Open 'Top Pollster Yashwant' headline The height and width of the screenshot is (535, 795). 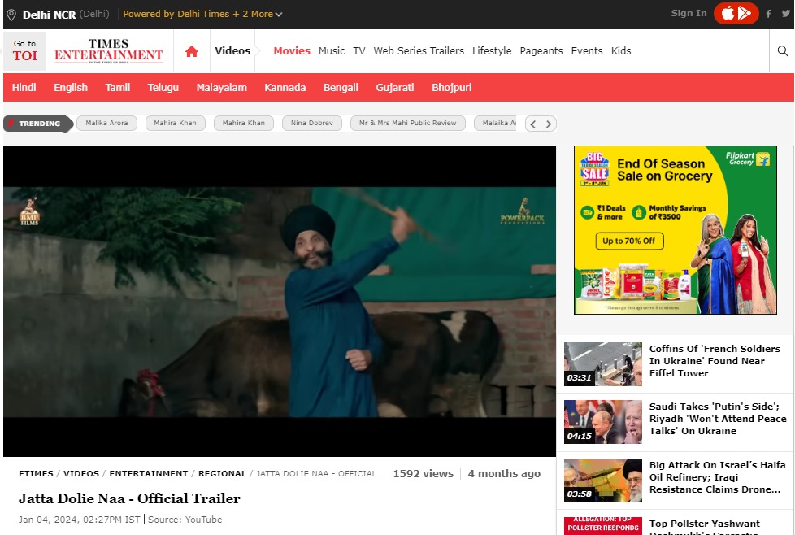click(x=705, y=527)
